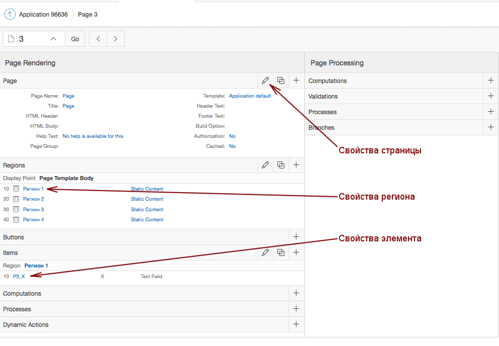
Task: Add a new Dynamic Action
Action: pyautogui.click(x=296, y=324)
